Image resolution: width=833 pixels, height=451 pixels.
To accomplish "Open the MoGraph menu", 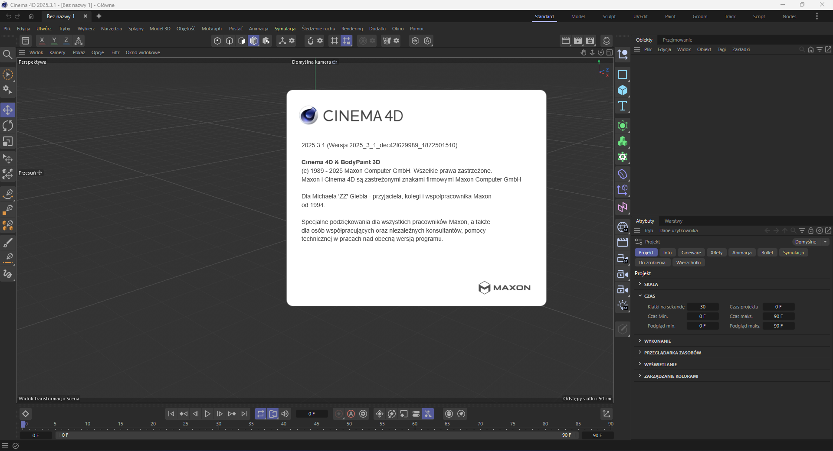I will coord(212,29).
